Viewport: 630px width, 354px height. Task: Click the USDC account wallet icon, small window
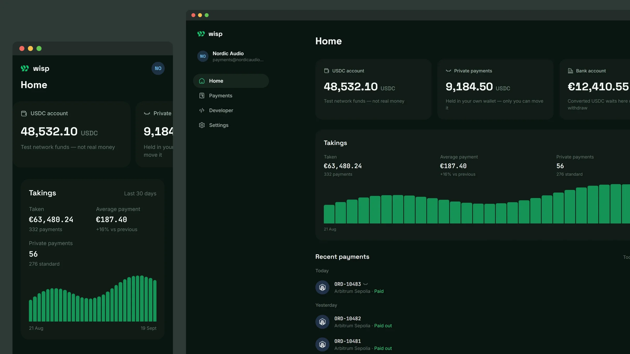pyautogui.click(x=24, y=113)
